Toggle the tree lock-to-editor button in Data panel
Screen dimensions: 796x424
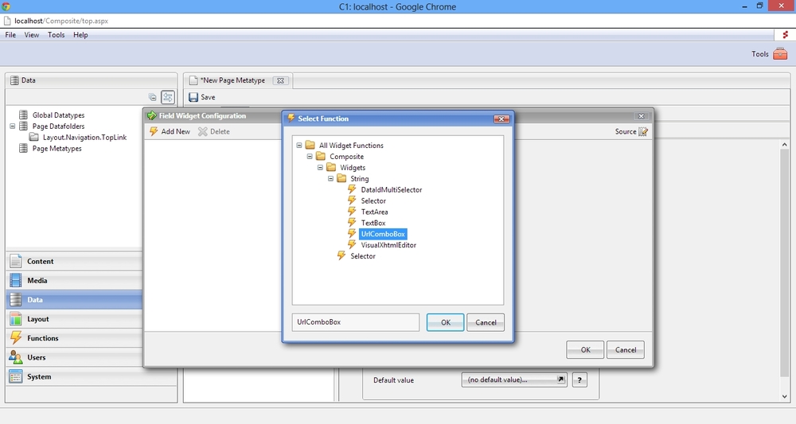(x=168, y=97)
